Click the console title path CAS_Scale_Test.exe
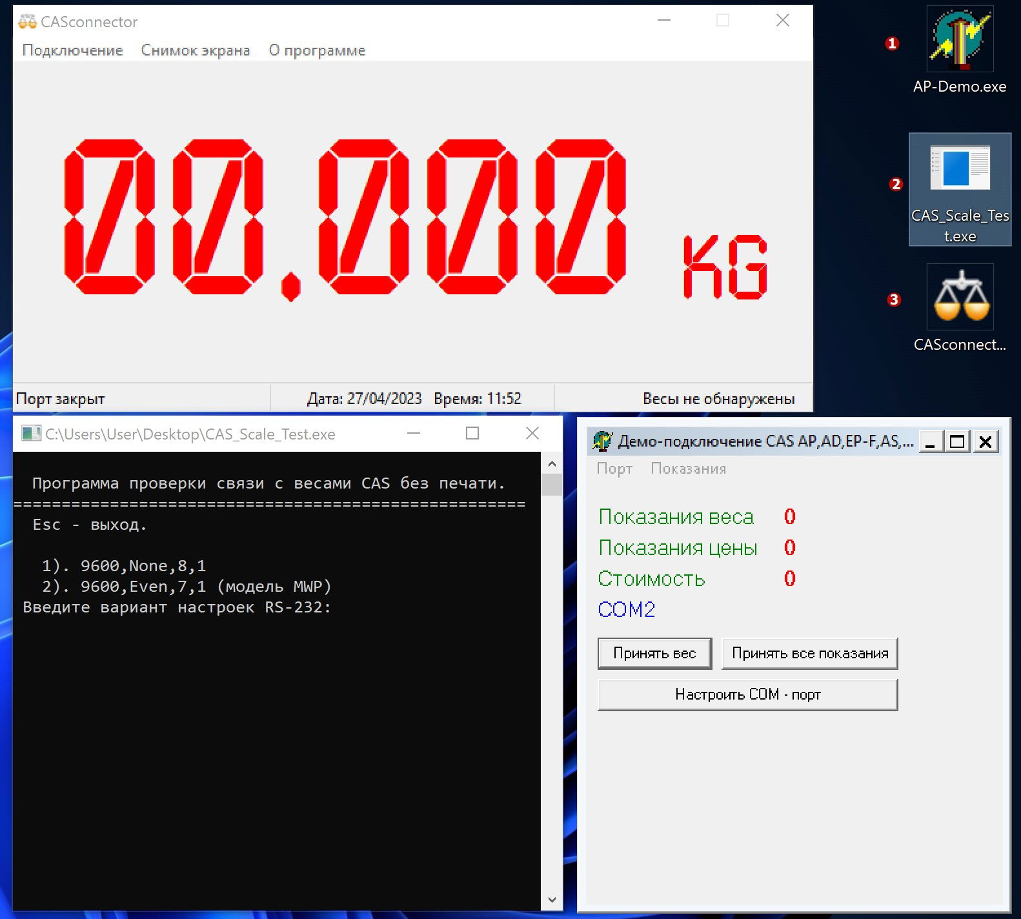 tap(190, 434)
